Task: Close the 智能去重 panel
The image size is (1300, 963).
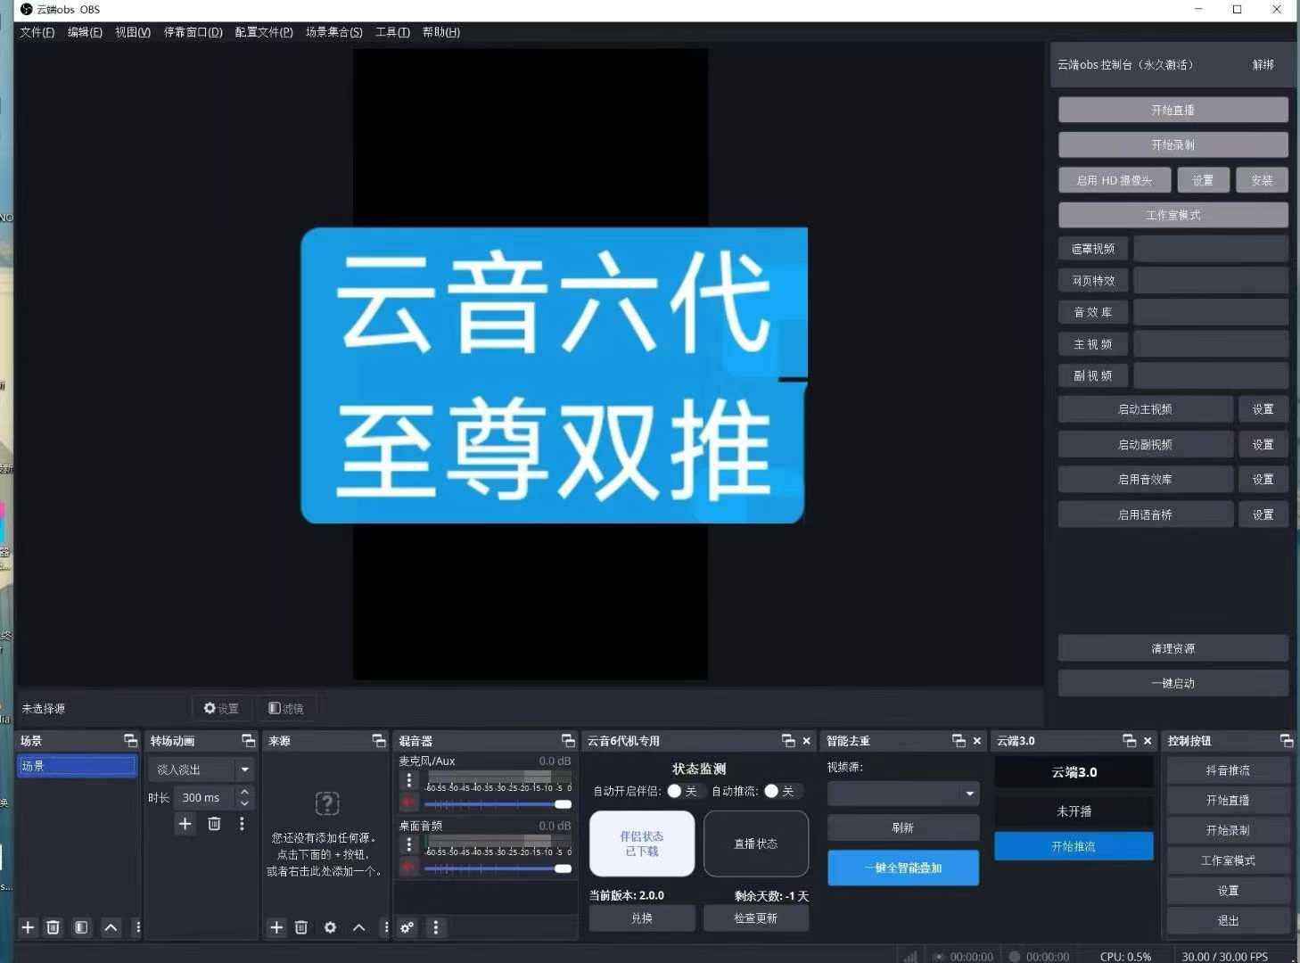Action: coord(977,741)
